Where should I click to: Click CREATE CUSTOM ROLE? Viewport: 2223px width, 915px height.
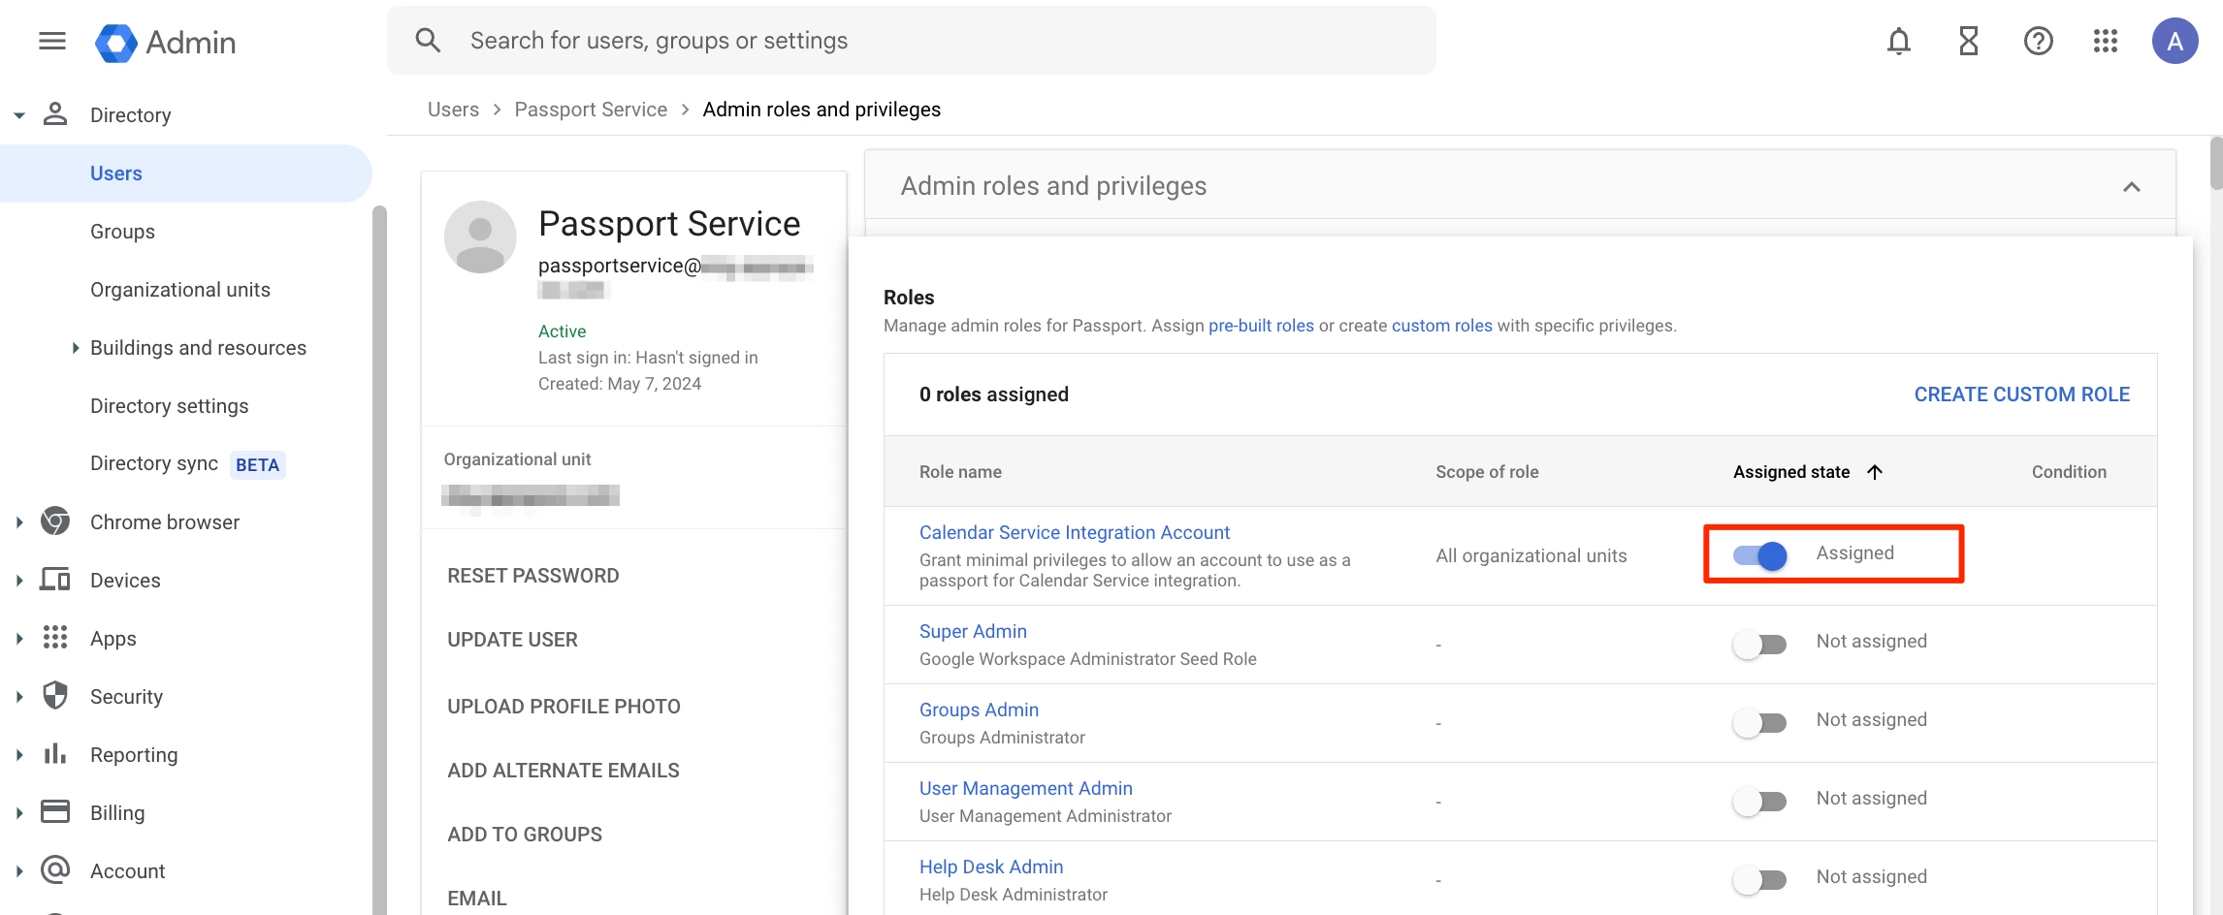pyautogui.click(x=2021, y=394)
